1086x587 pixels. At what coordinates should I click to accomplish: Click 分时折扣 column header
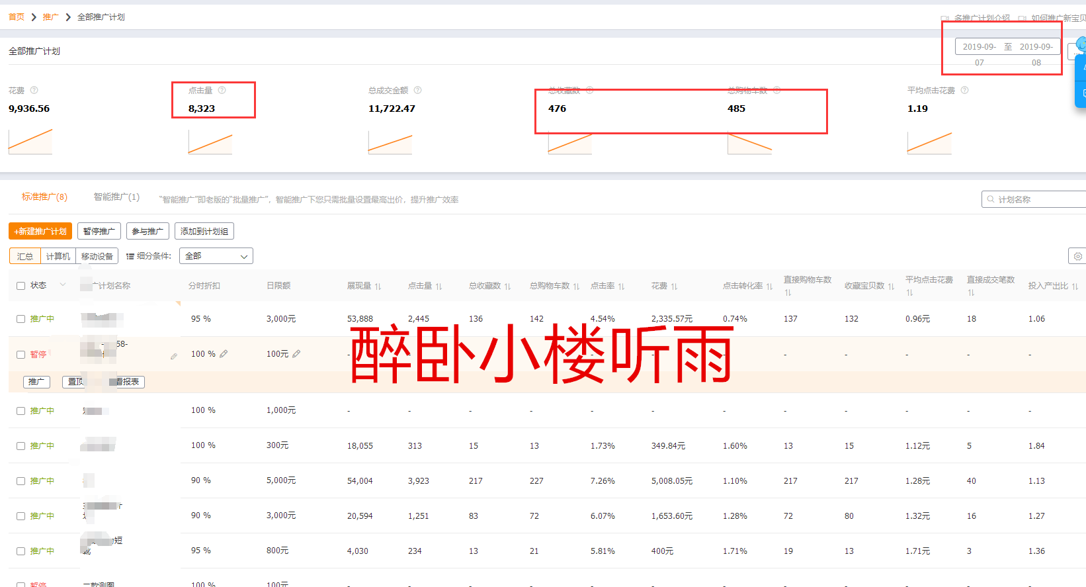(204, 286)
